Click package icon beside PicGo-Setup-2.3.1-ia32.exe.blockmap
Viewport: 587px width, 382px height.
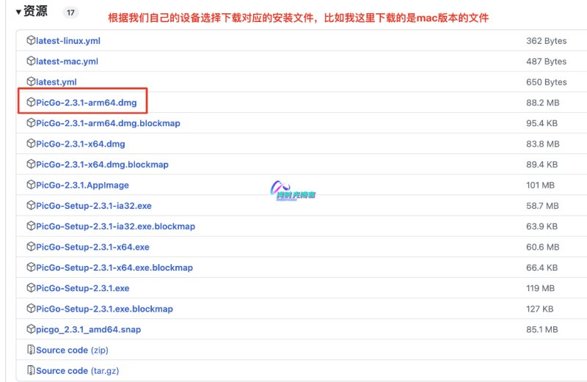pyautogui.click(x=31, y=226)
